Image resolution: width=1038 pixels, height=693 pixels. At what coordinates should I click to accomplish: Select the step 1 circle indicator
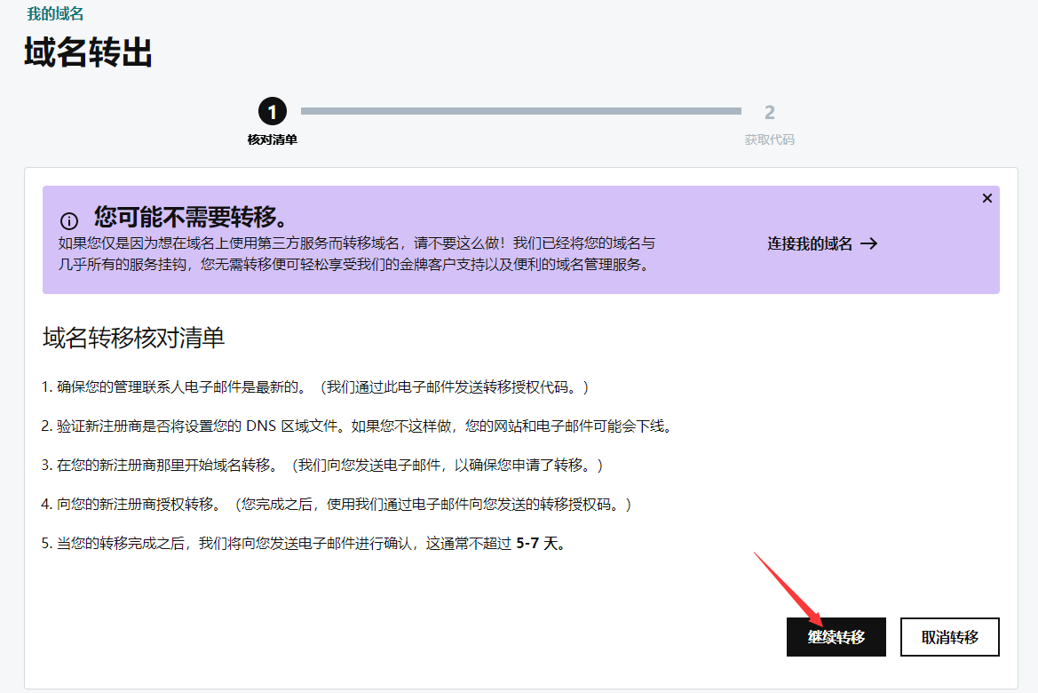(273, 112)
